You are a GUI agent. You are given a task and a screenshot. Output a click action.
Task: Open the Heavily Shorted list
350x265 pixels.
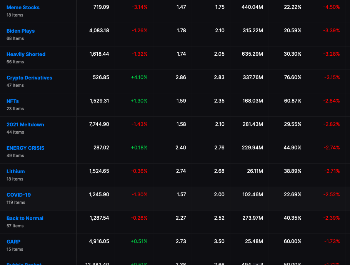click(x=26, y=54)
